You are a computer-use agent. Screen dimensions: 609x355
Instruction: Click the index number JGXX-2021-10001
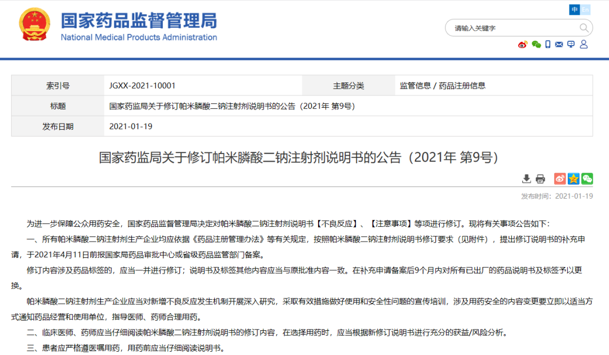(142, 86)
